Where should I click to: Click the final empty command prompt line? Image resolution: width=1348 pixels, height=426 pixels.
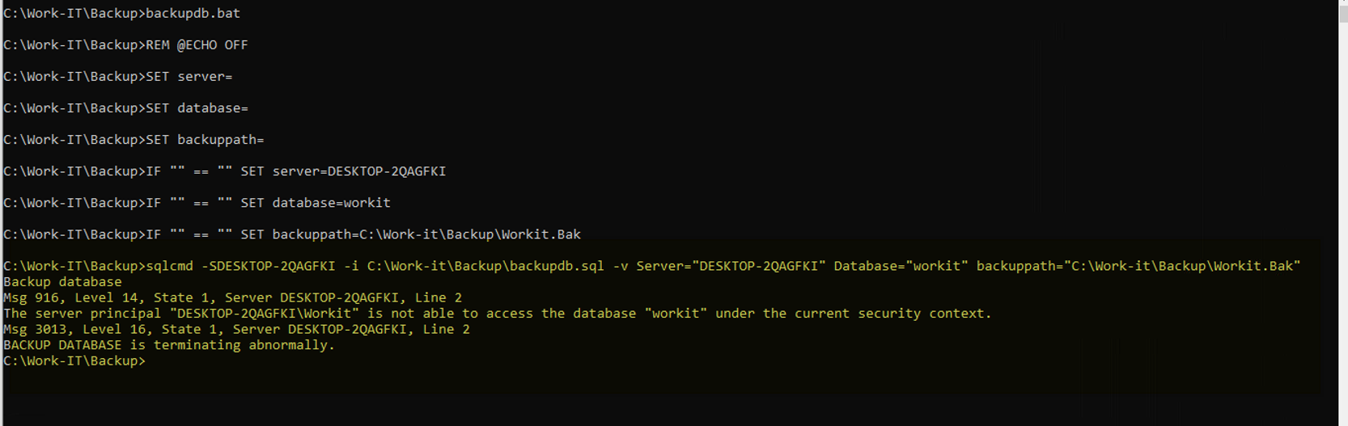point(74,361)
